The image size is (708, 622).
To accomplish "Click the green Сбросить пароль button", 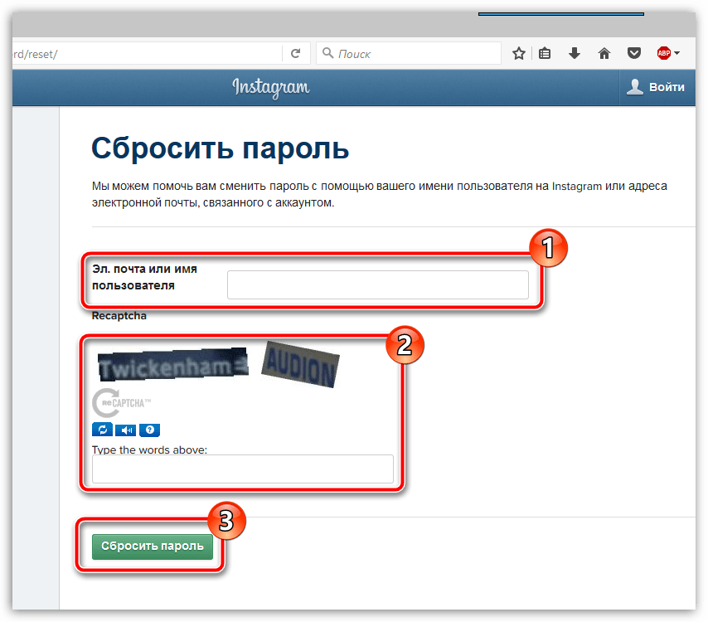I will point(153,547).
